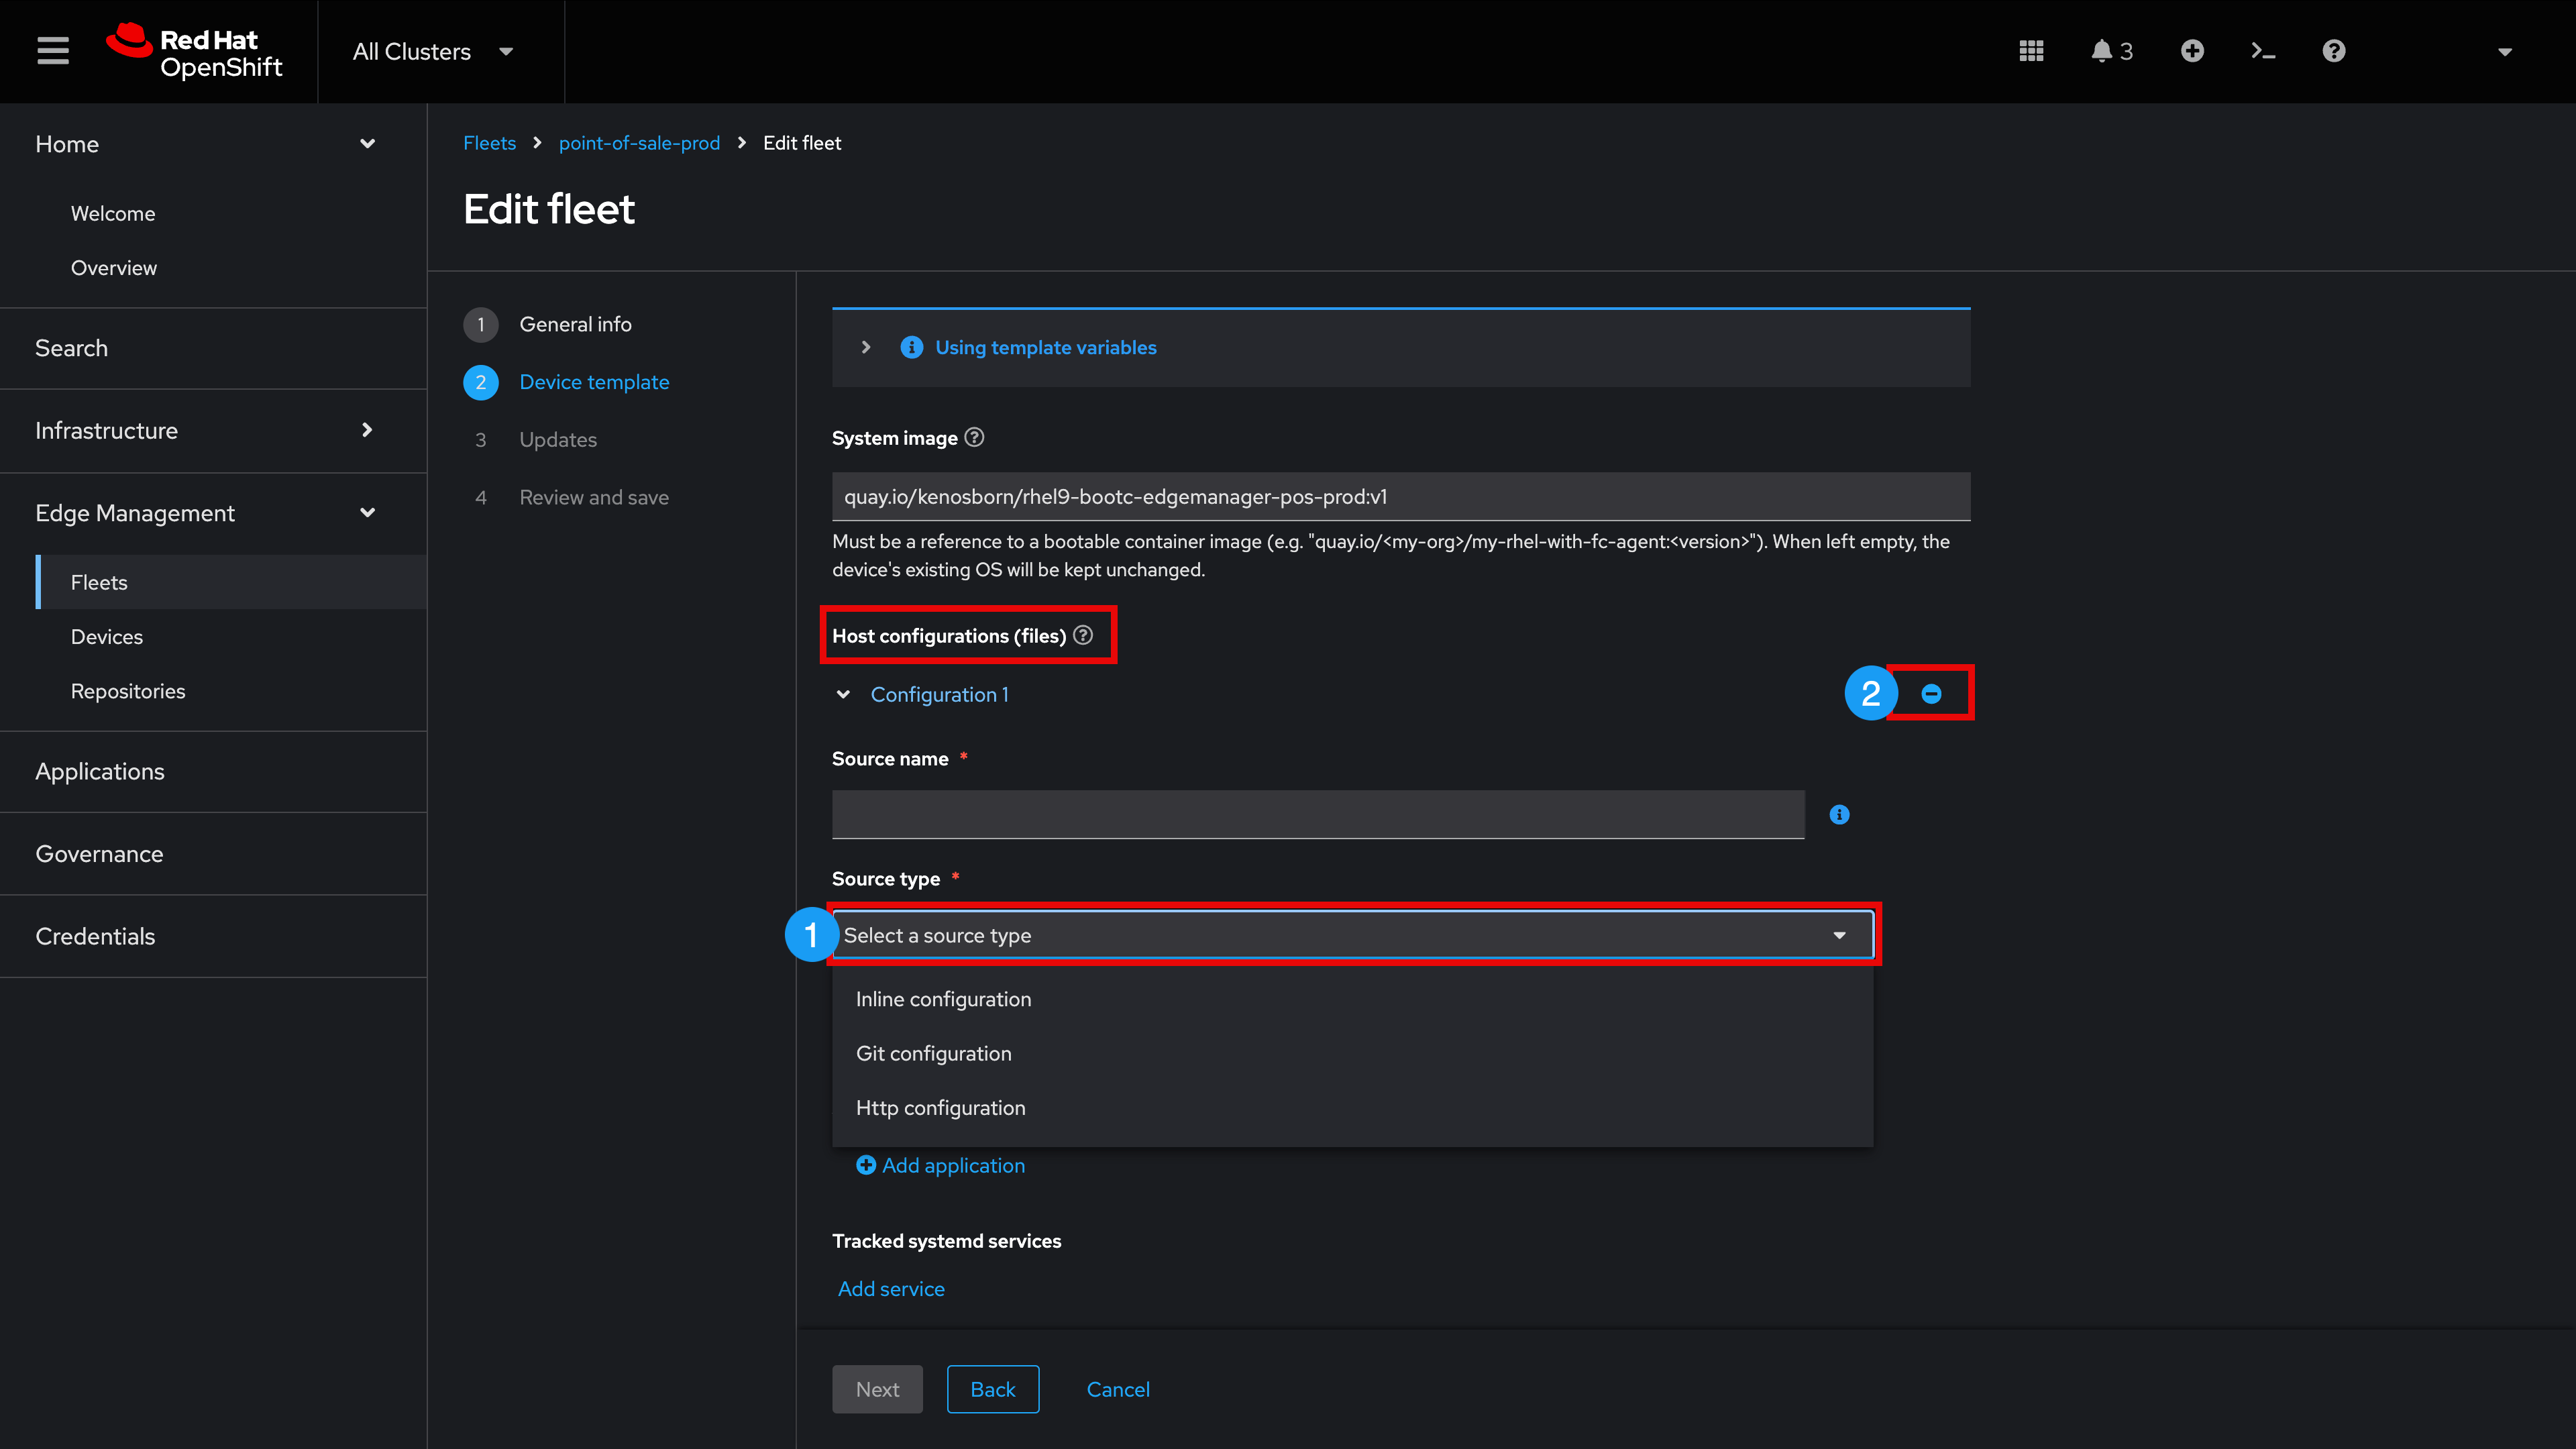Open the Welcome navigation item
This screenshot has width=2576, height=1449.
[113, 214]
